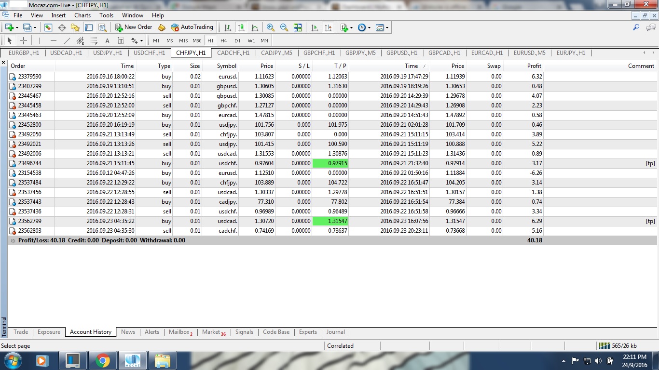Open the Insert menu

[x=58, y=15]
